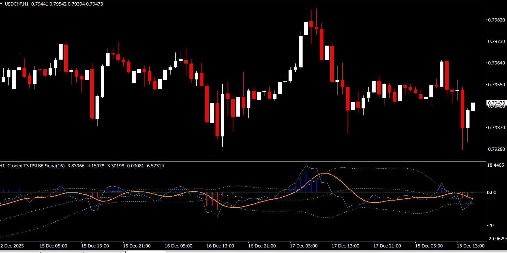
Task: Select the 15 Dec 05:00 time label
Action: click(53, 246)
